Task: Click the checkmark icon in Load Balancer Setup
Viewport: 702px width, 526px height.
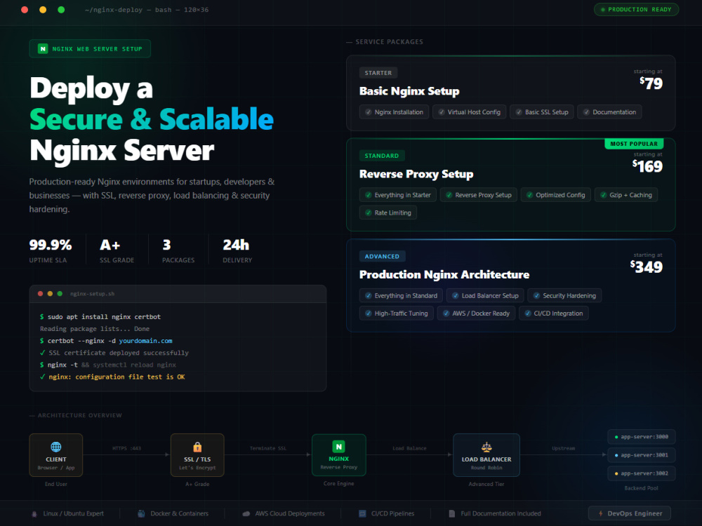Action: [x=456, y=296]
